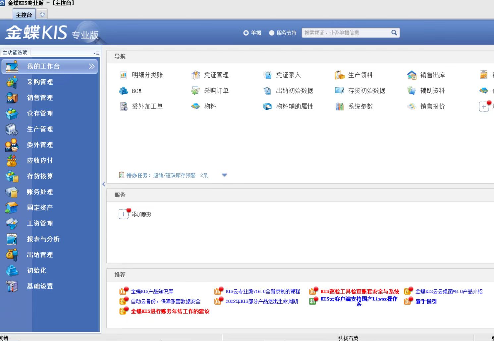Viewport: 494px width, 341px height.
Task: Expand the 待办任务 dropdown arrow
Action: click(224, 175)
